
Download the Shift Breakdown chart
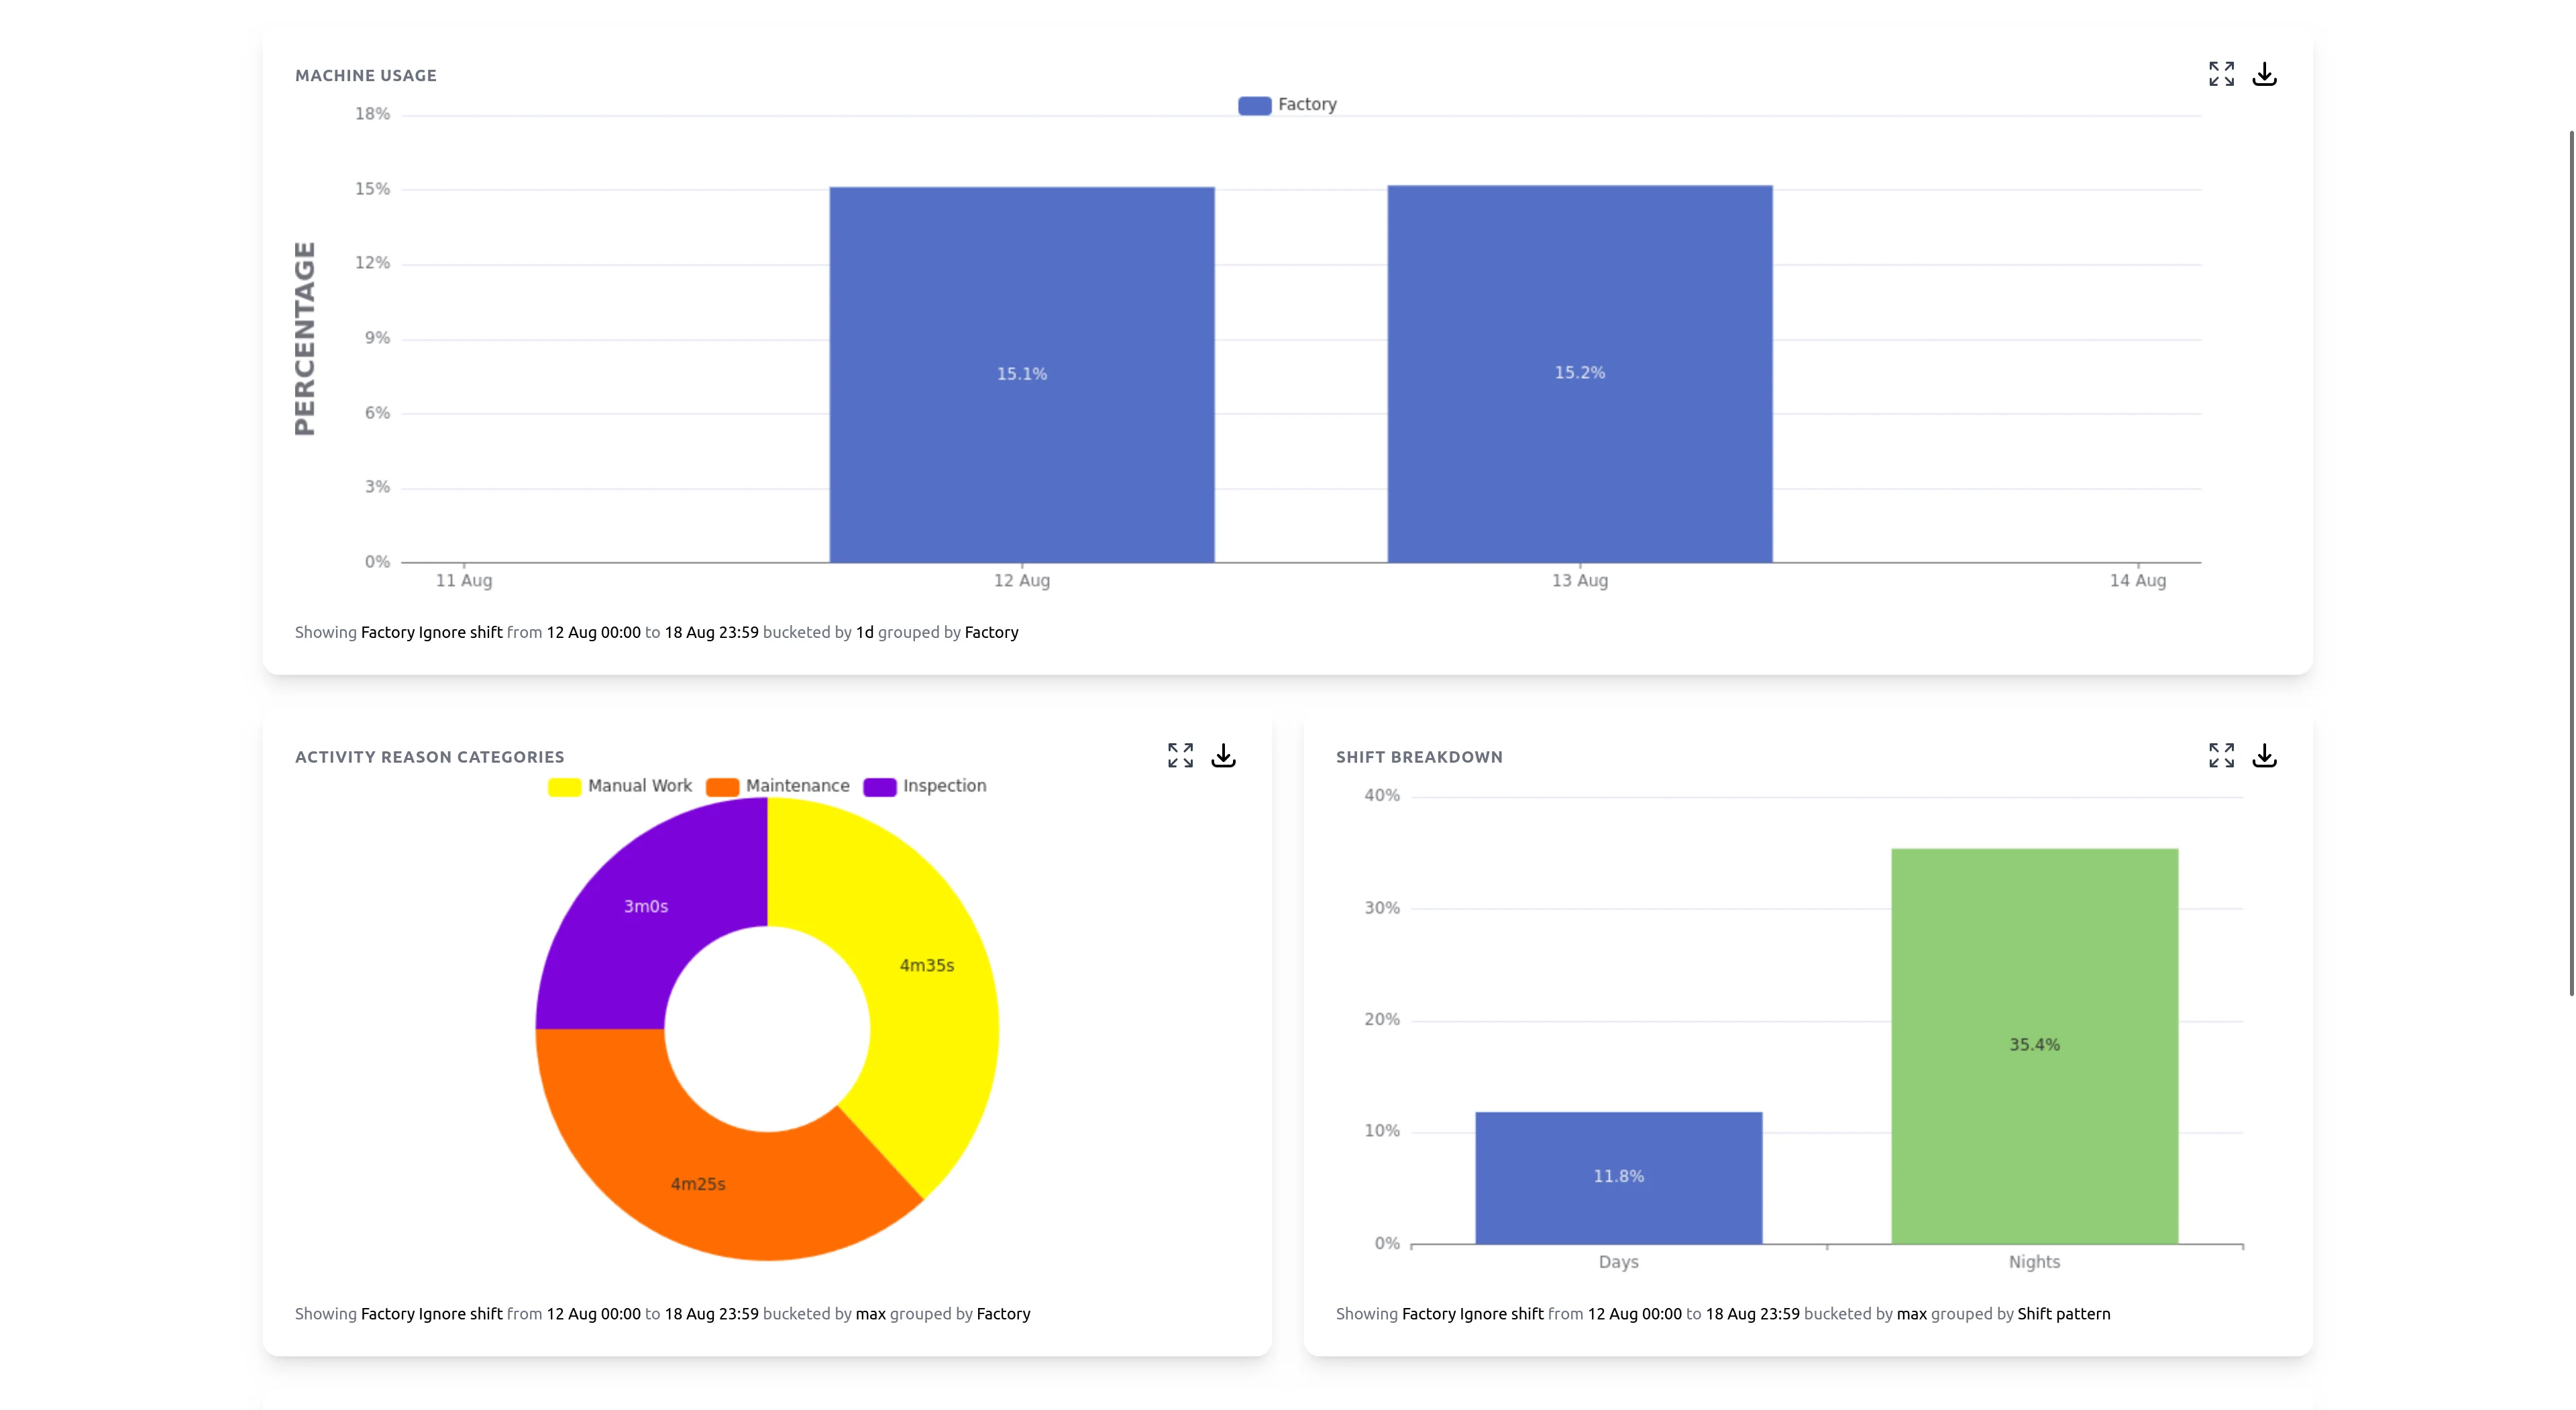(x=2264, y=755)
